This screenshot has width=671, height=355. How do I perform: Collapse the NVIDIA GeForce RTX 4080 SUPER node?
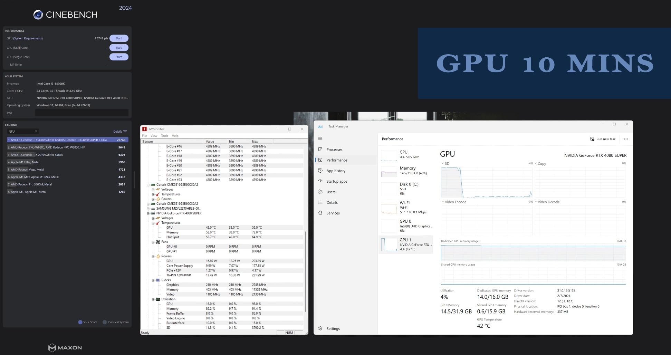(x=148, y=213)
